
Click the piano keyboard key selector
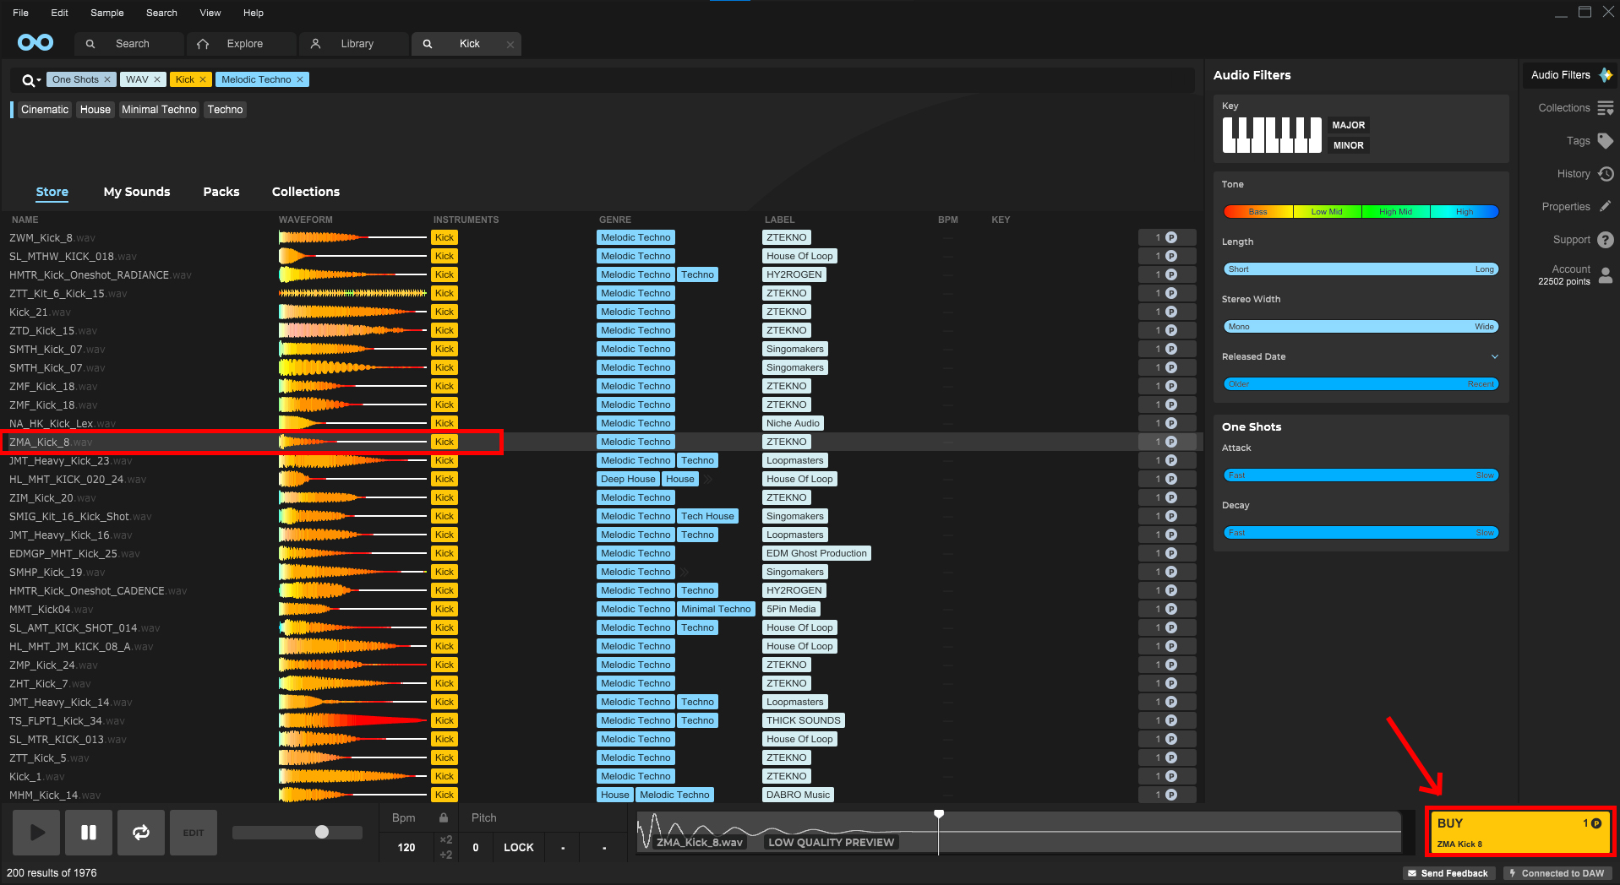[x=1272, y=135]
